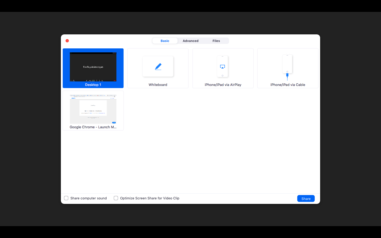The width and height of the screenshot is (381, 238).
Task: Open the Files tab
Action: (x=216, y=41)
